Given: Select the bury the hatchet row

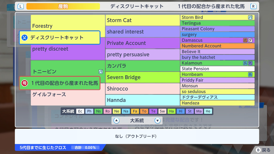Looking at the screenshot, I should [217, 57].
